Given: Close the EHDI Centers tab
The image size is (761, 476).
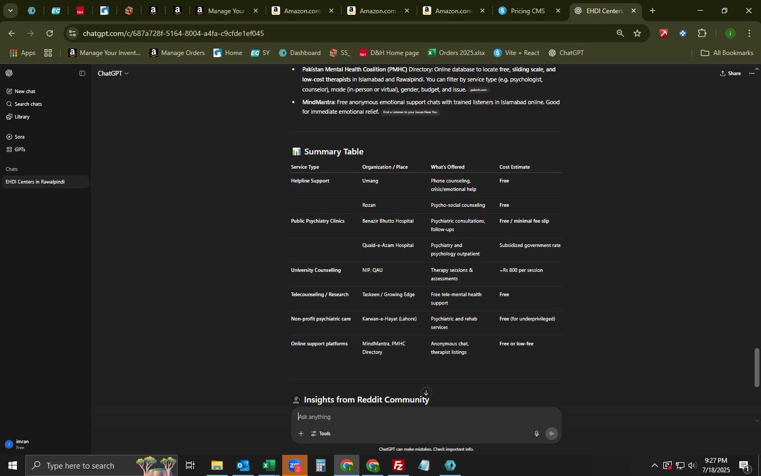Looking at the screenshot, I should click(634, 11).
